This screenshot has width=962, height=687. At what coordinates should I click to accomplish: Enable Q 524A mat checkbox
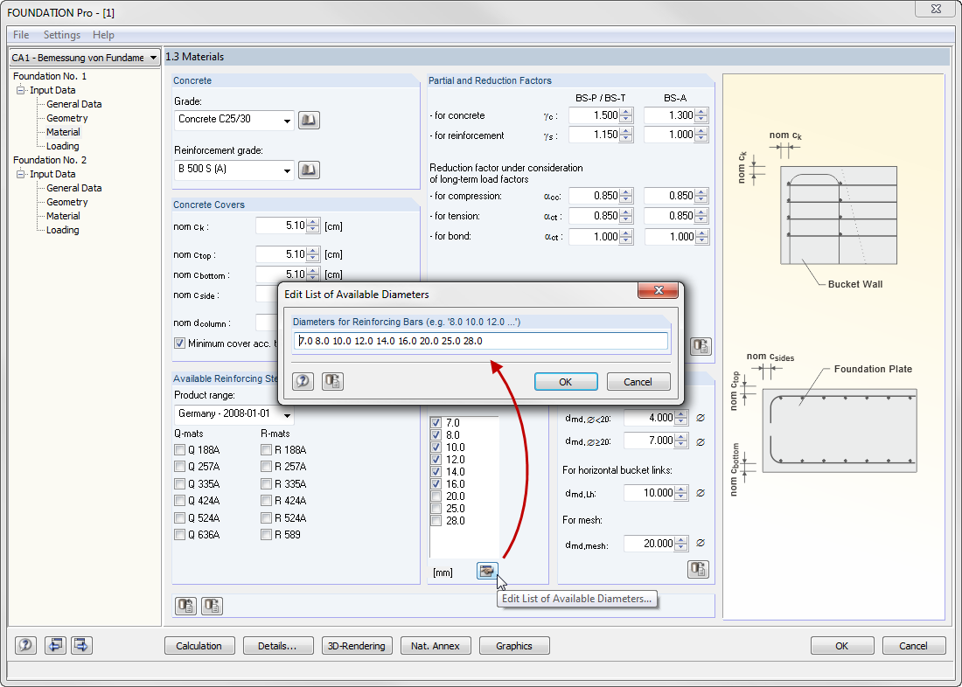180,517
